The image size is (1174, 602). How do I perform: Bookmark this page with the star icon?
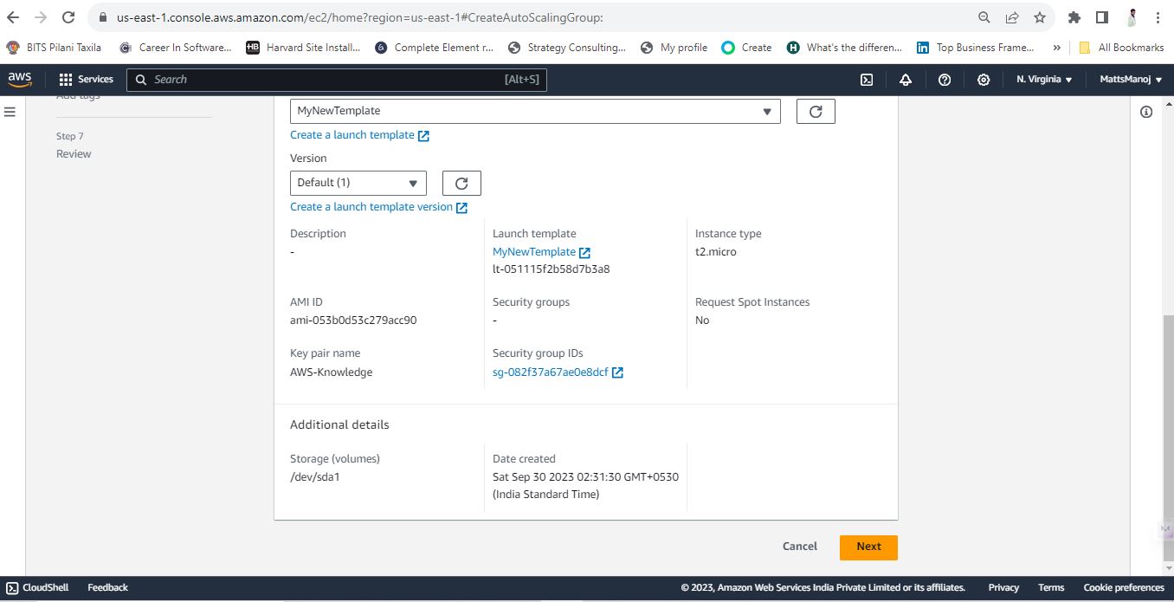tap(1040, 17)
